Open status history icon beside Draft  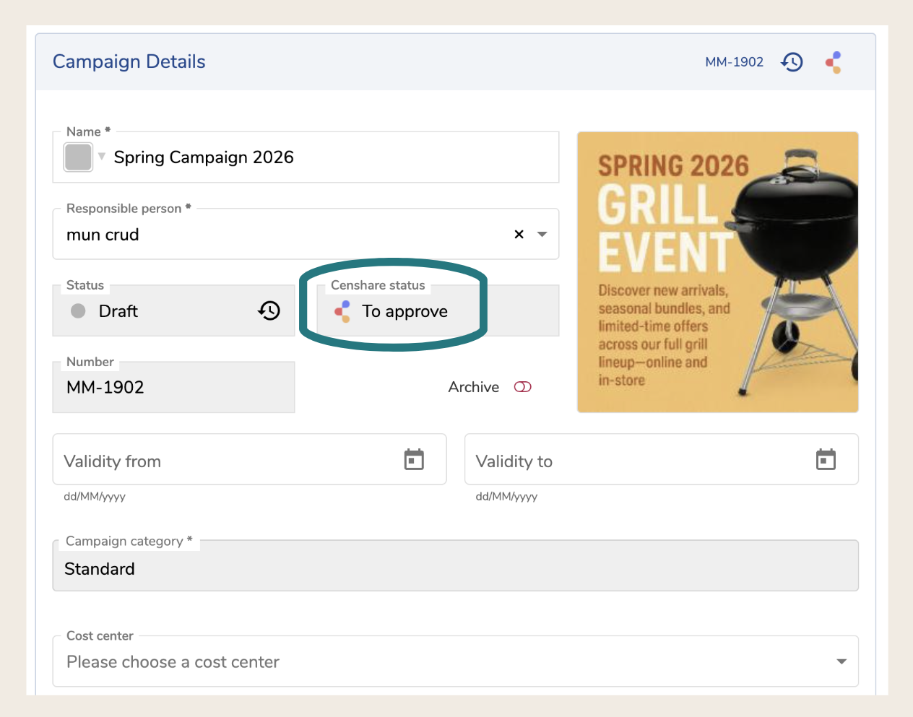pos(269,310)
